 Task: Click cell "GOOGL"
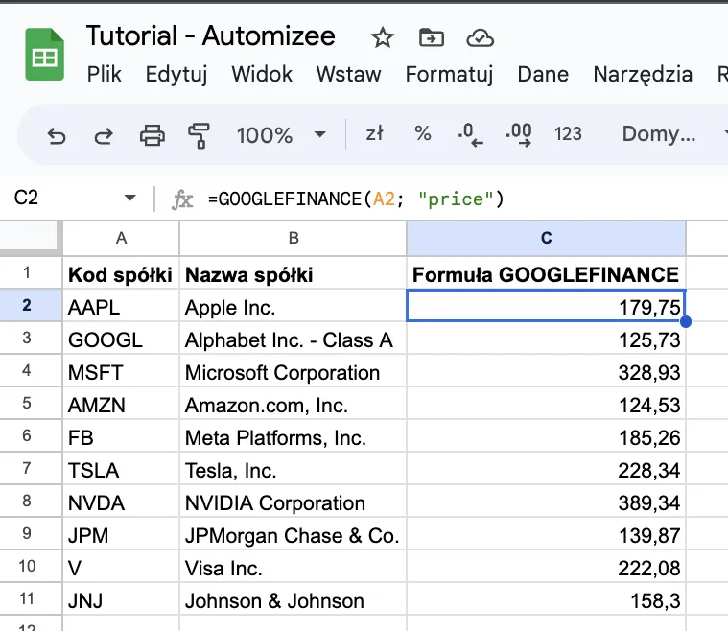tap(121, 338)
